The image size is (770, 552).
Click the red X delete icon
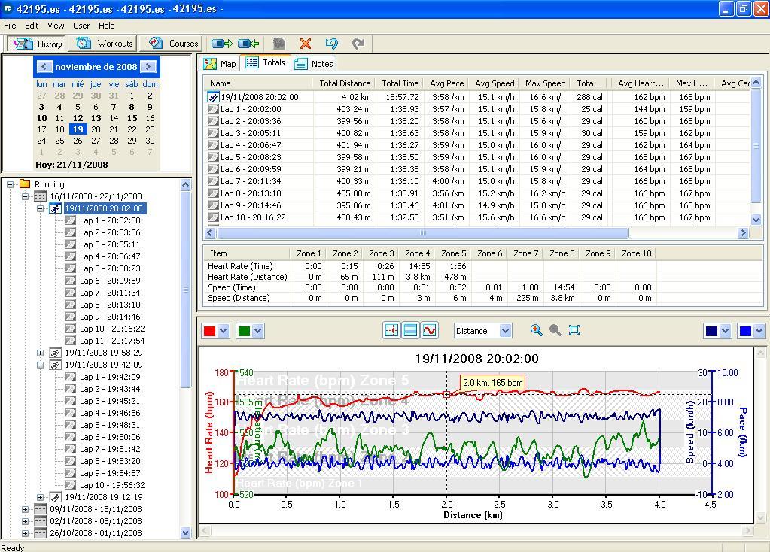point(305,44)
